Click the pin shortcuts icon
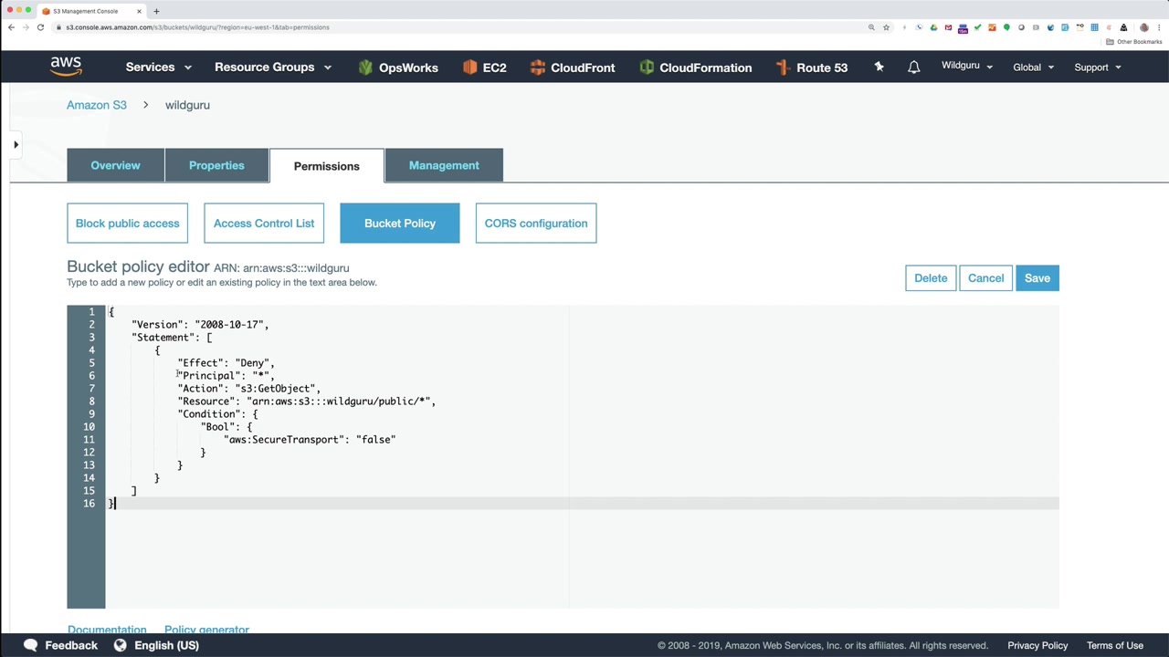 point(879,67)
